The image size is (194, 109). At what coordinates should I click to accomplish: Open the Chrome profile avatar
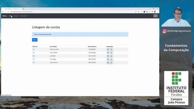(155, 12)
